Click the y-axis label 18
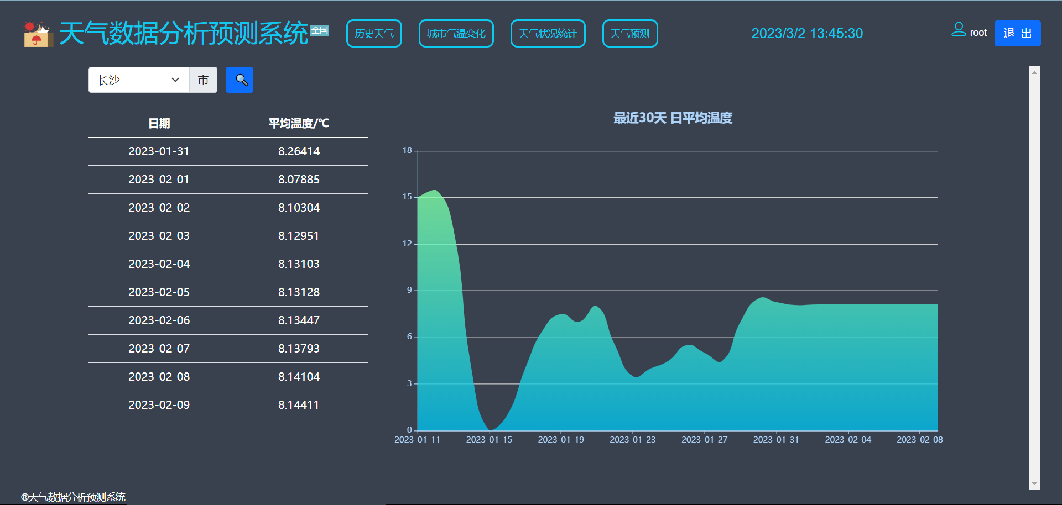 [407, 150]
